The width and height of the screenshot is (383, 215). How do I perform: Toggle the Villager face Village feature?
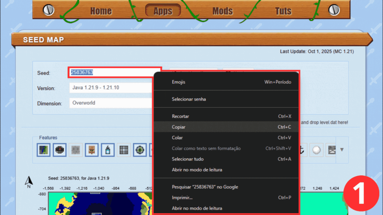point(92,150)
